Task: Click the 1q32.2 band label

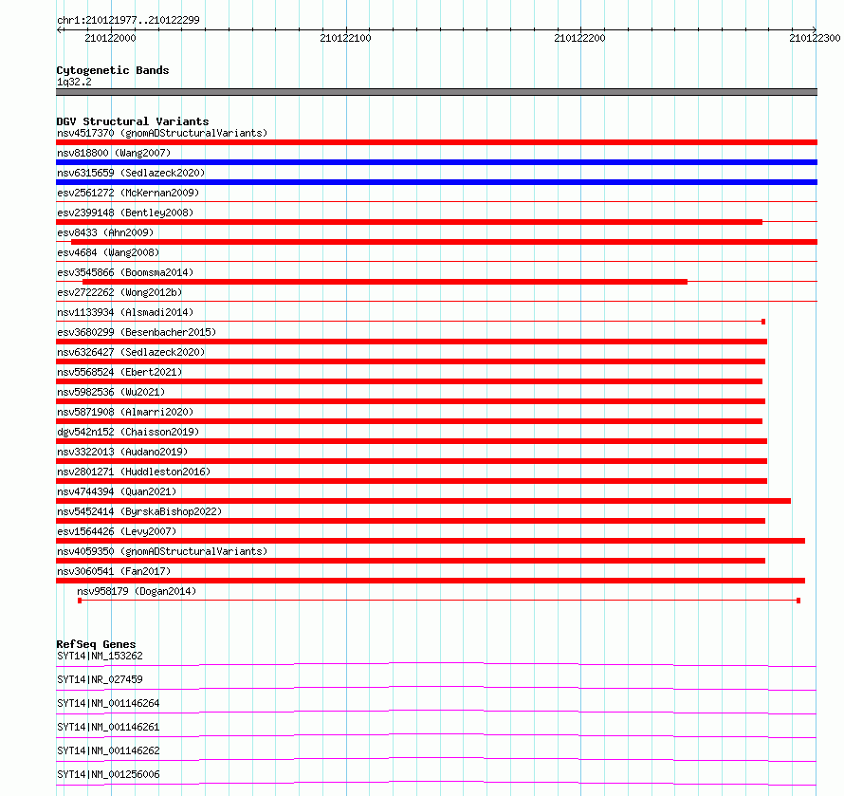Action: [74, 82]
